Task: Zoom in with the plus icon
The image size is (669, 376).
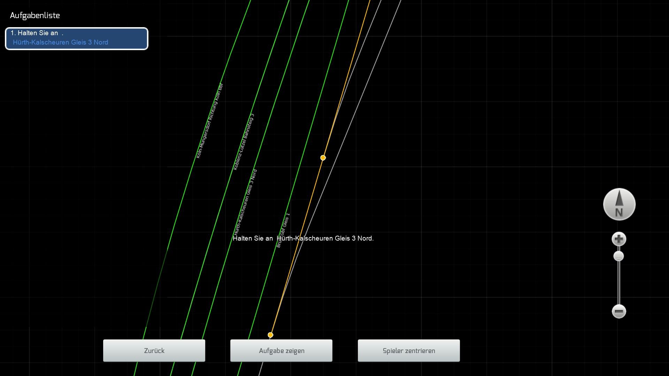Action: click(619, 239)
